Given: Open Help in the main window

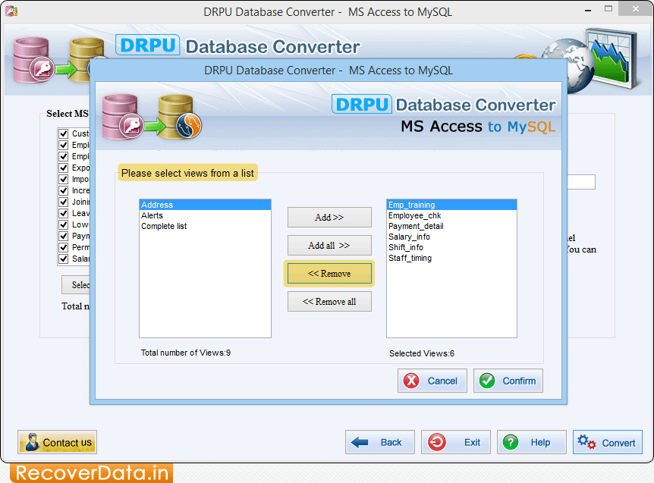Looking at the screenshot, I should [531, 442].
